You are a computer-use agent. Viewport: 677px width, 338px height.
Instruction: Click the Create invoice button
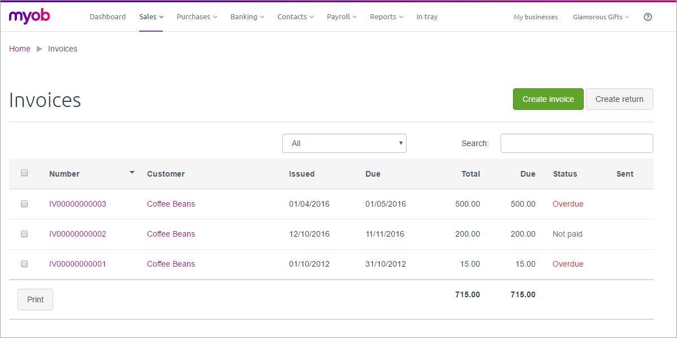tap(548, 99)
